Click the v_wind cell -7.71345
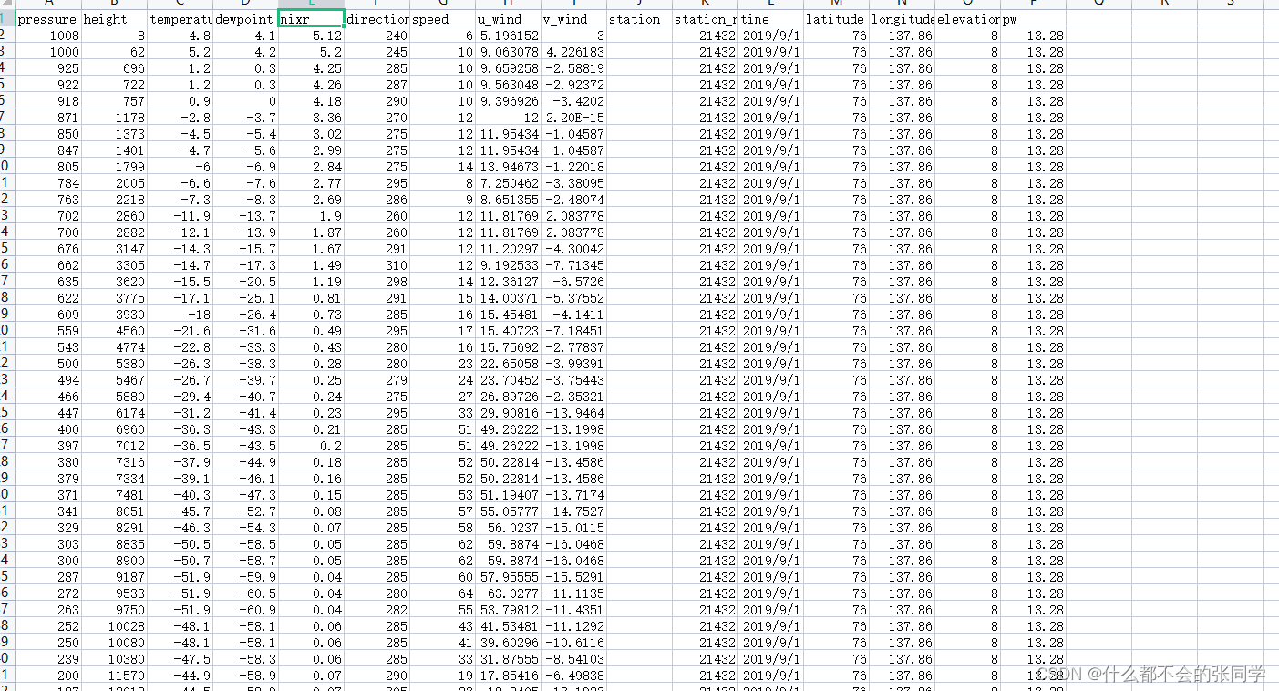 573,265
